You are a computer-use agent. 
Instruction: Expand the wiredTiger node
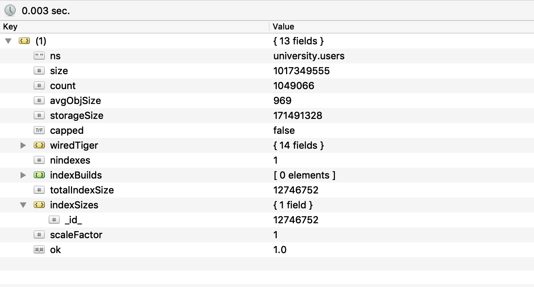click(23, 145)
